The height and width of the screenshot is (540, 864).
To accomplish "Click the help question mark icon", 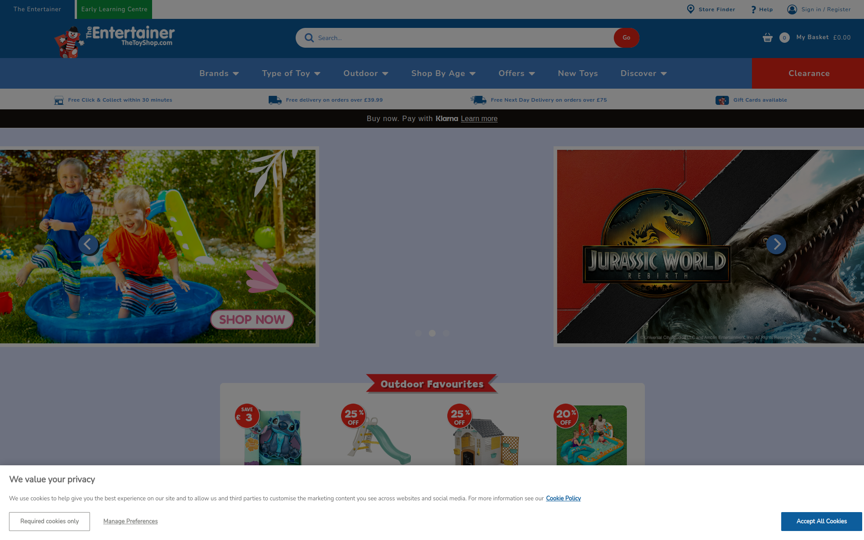I will [753, 9].
